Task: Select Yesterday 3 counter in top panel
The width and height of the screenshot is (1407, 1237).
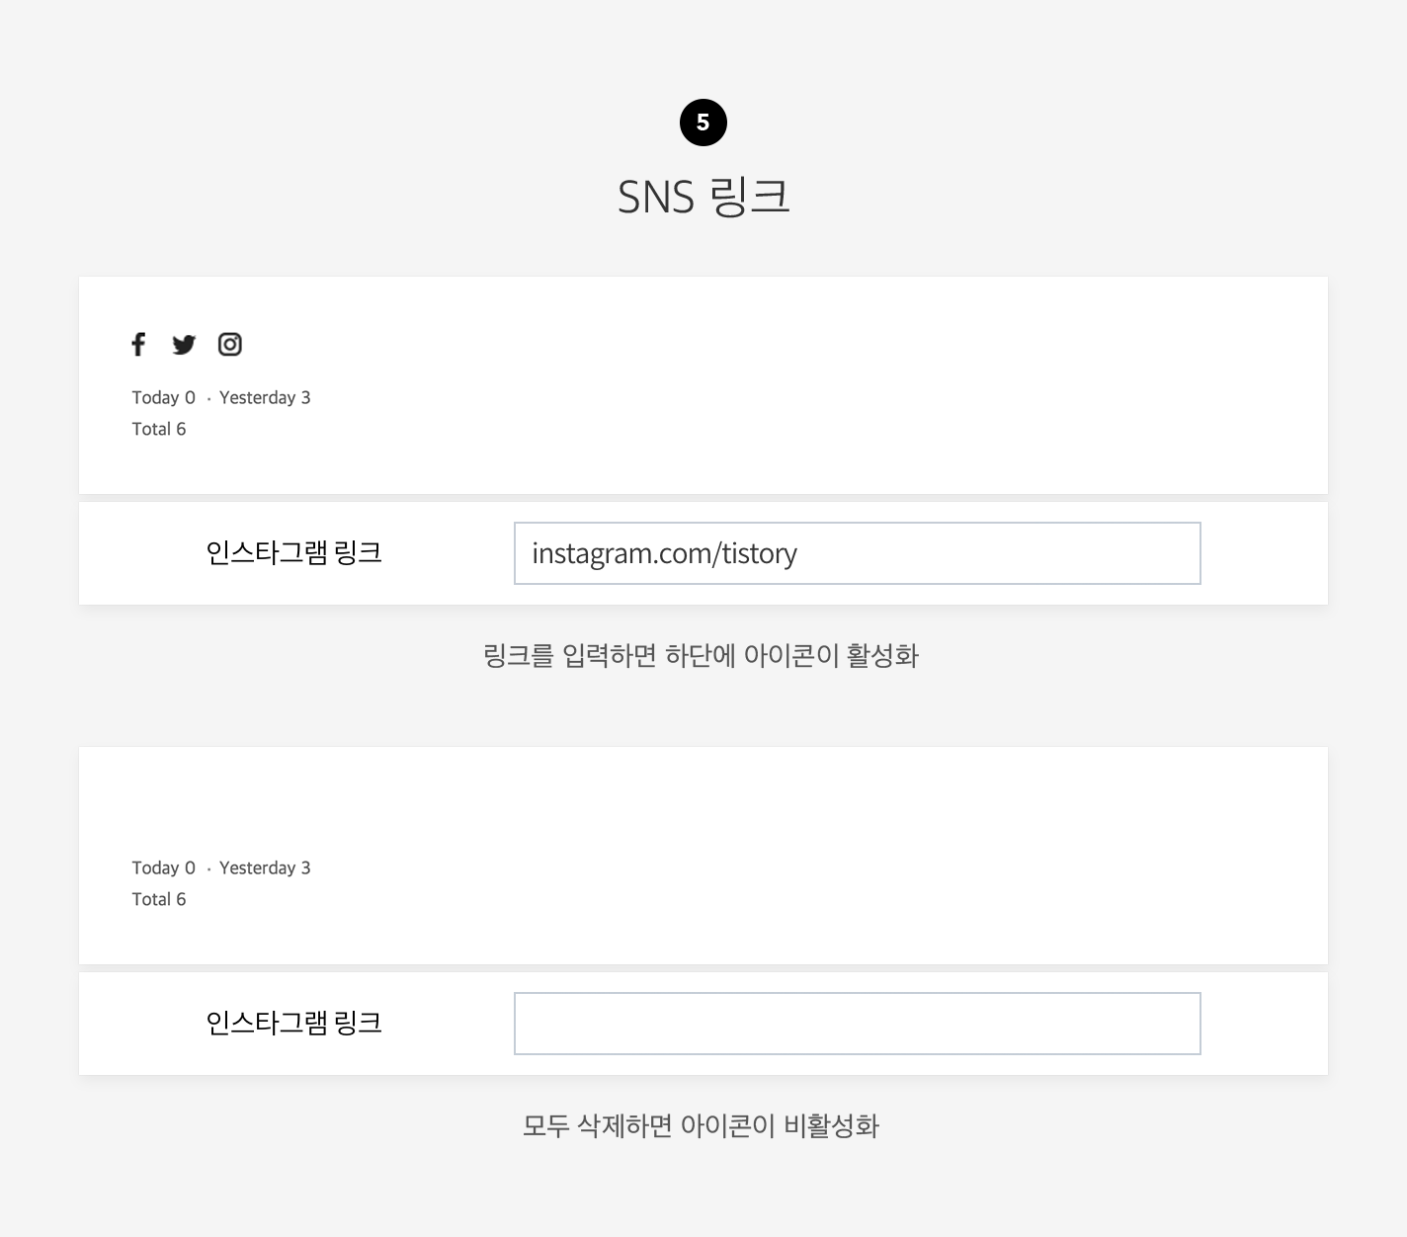Action: point(265,397)
